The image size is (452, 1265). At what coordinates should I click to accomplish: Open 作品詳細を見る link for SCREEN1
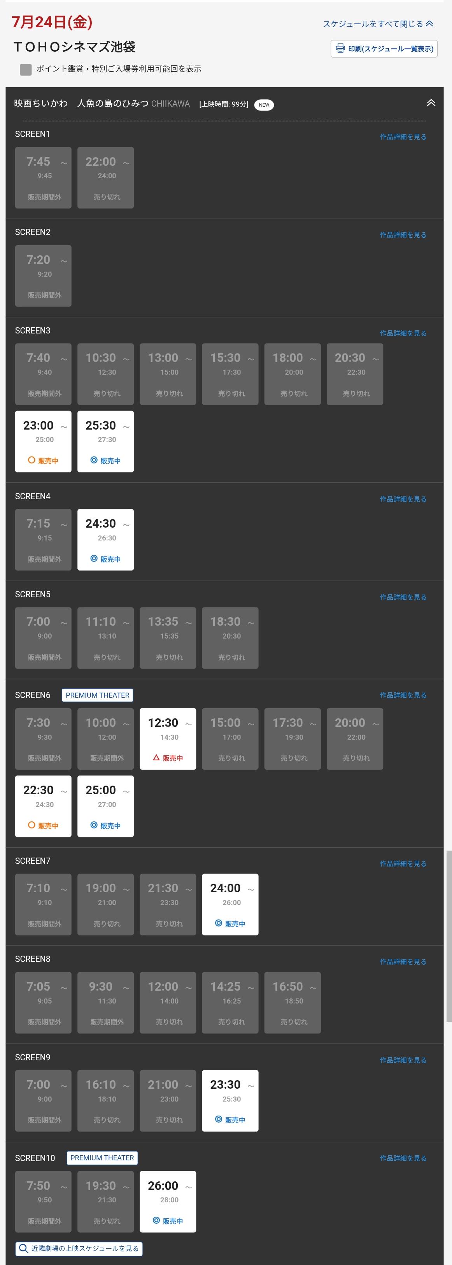[x=403, y=137]
